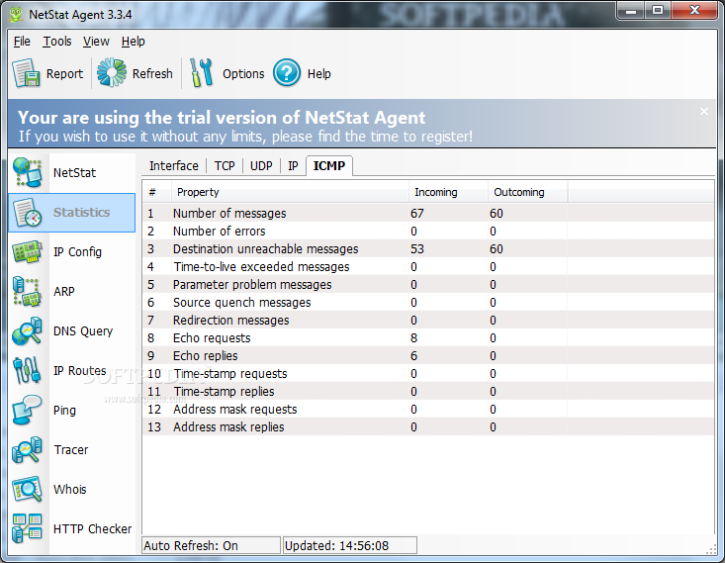The width and height of the screenshot is (725, 563).
Task: Open the Whois sidebar icon
Action: click(28, 490)
